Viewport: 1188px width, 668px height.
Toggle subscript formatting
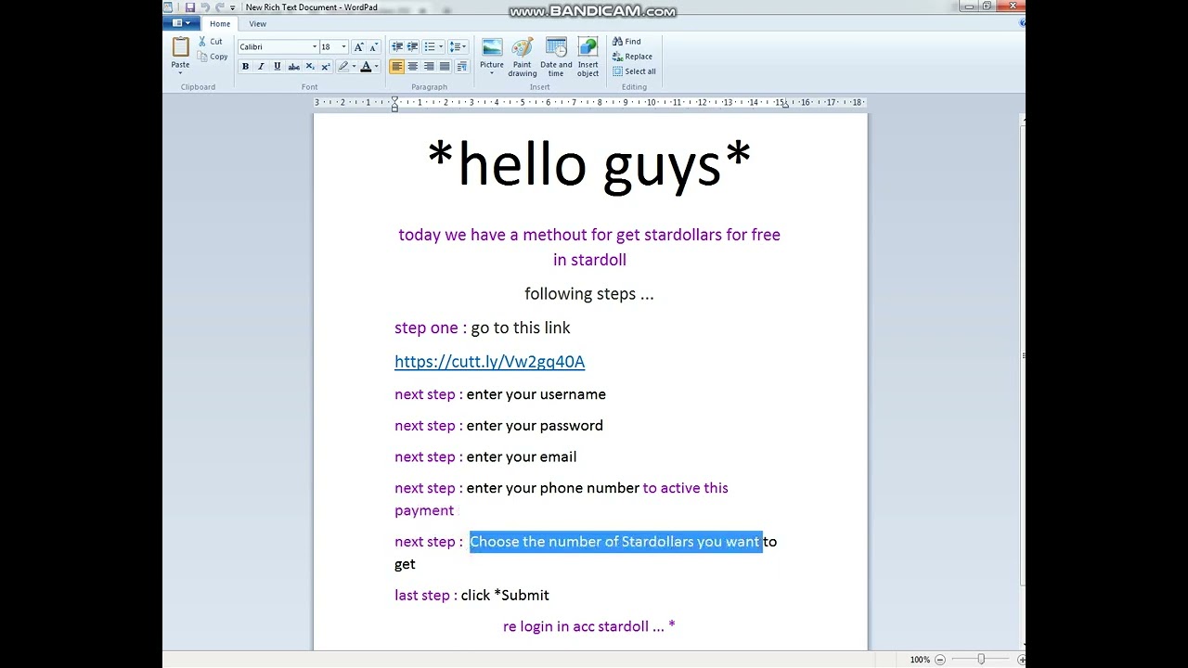pos(310,67)
